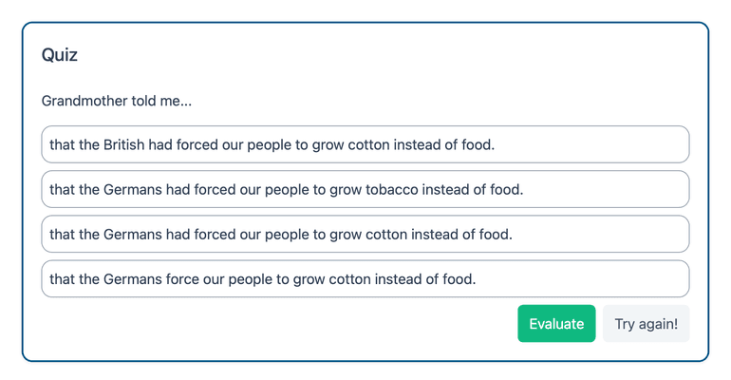Choose the third answer option
This screenshot has width=731, height=380.
[x=365, y=234]
